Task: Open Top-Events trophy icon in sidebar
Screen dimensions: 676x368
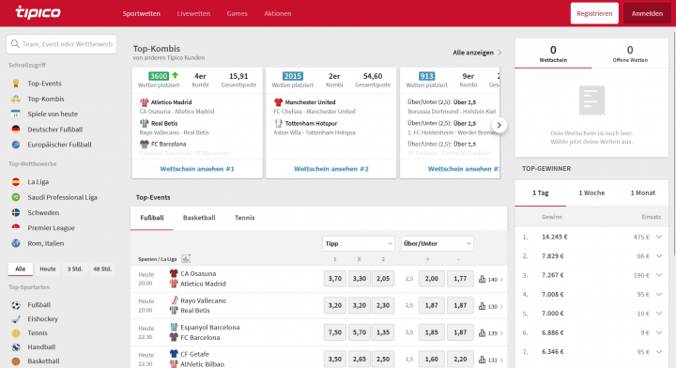Action: point(16,84)
